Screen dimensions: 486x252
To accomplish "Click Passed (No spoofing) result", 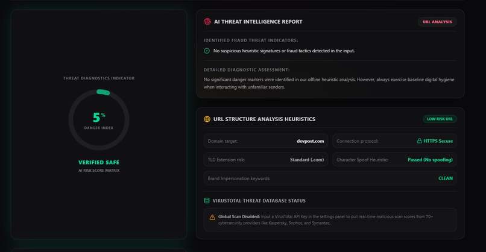I will coord(430,160).
